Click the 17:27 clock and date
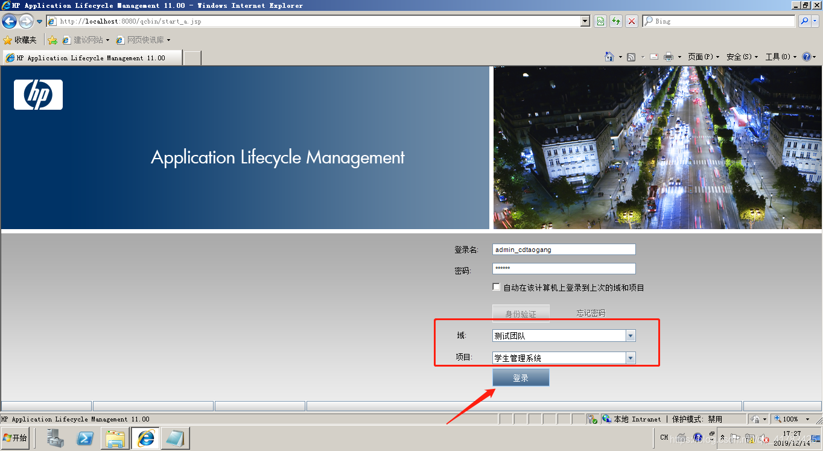 pyautogui.click(x=791, y=438)
